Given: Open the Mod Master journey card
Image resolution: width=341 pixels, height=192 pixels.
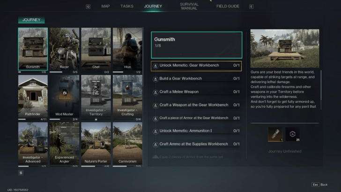Looking at the screenshot, I should [x=64, y=97].
